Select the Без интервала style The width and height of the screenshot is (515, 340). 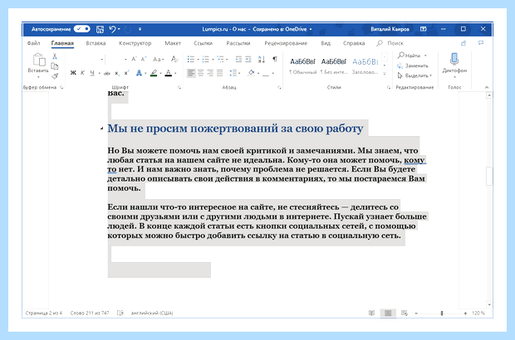tap(334, 66)
